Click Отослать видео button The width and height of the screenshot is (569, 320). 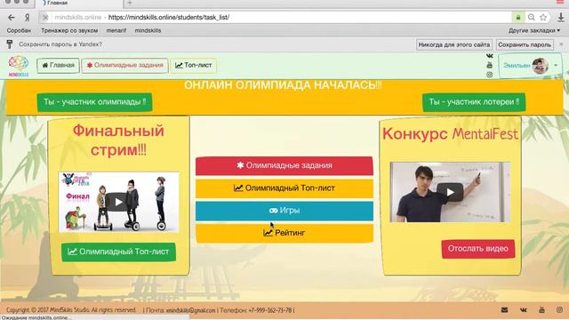pyautogui.click(x=478, y=249)
